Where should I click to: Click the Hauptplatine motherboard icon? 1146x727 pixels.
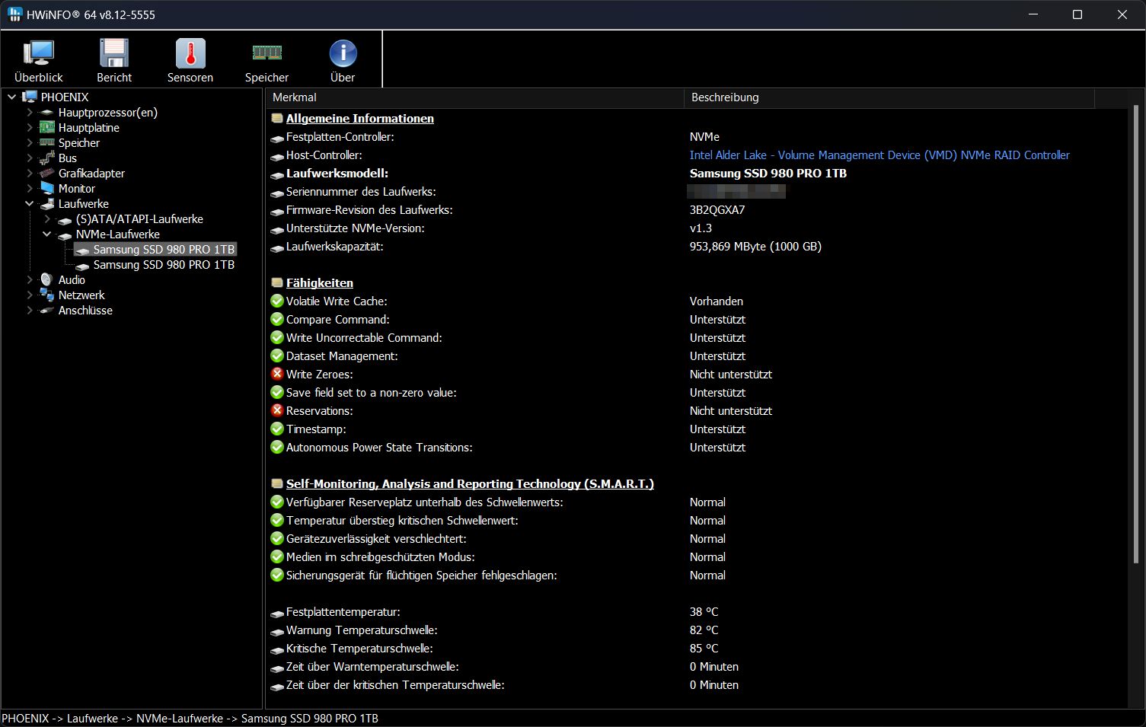pyautogui.click(x=47, y=128)
